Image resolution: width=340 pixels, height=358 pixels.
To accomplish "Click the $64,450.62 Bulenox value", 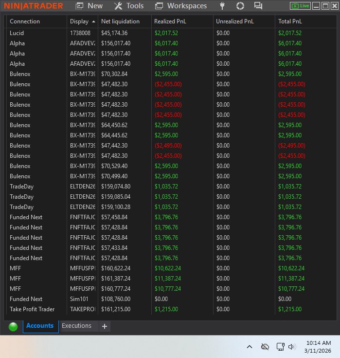I will 114,125.
